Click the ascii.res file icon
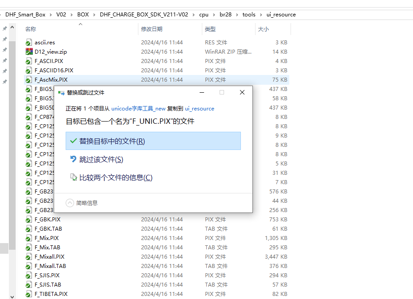Screen dimensions: 413x299 (x=29, y=43)
